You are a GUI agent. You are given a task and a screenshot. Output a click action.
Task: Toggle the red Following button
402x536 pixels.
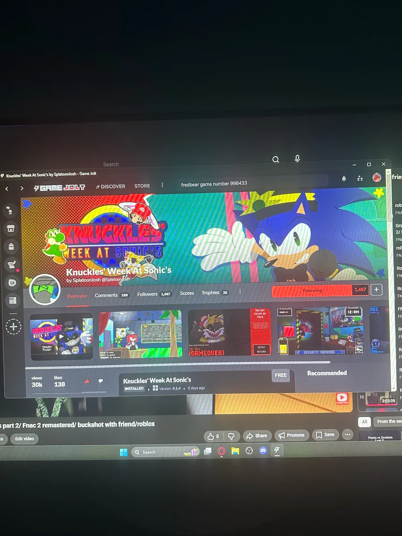312,291
